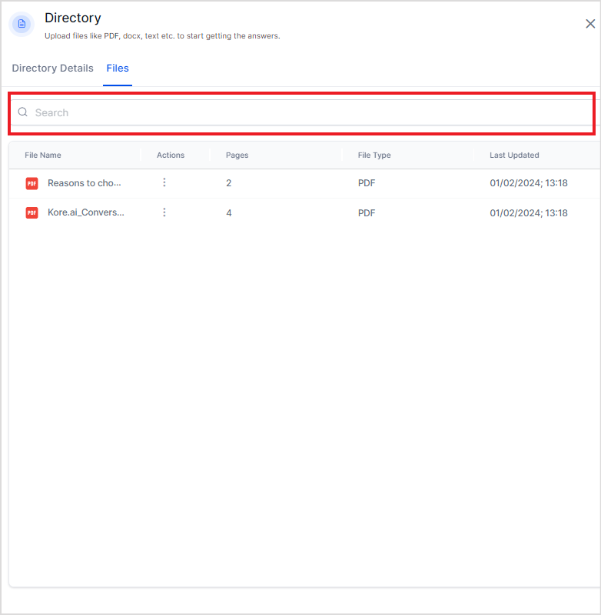Image resolution: width=601 pixels, height=615 pixels.
Task: Click the PDF icon for Reasons to cho... file
Action: click(32, 183)
